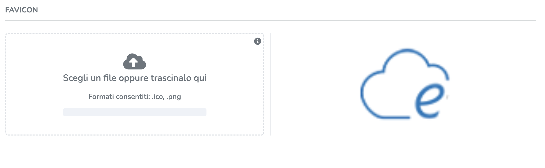
Task: Click the empty upload progress bar
Action: tap(134, 112)
